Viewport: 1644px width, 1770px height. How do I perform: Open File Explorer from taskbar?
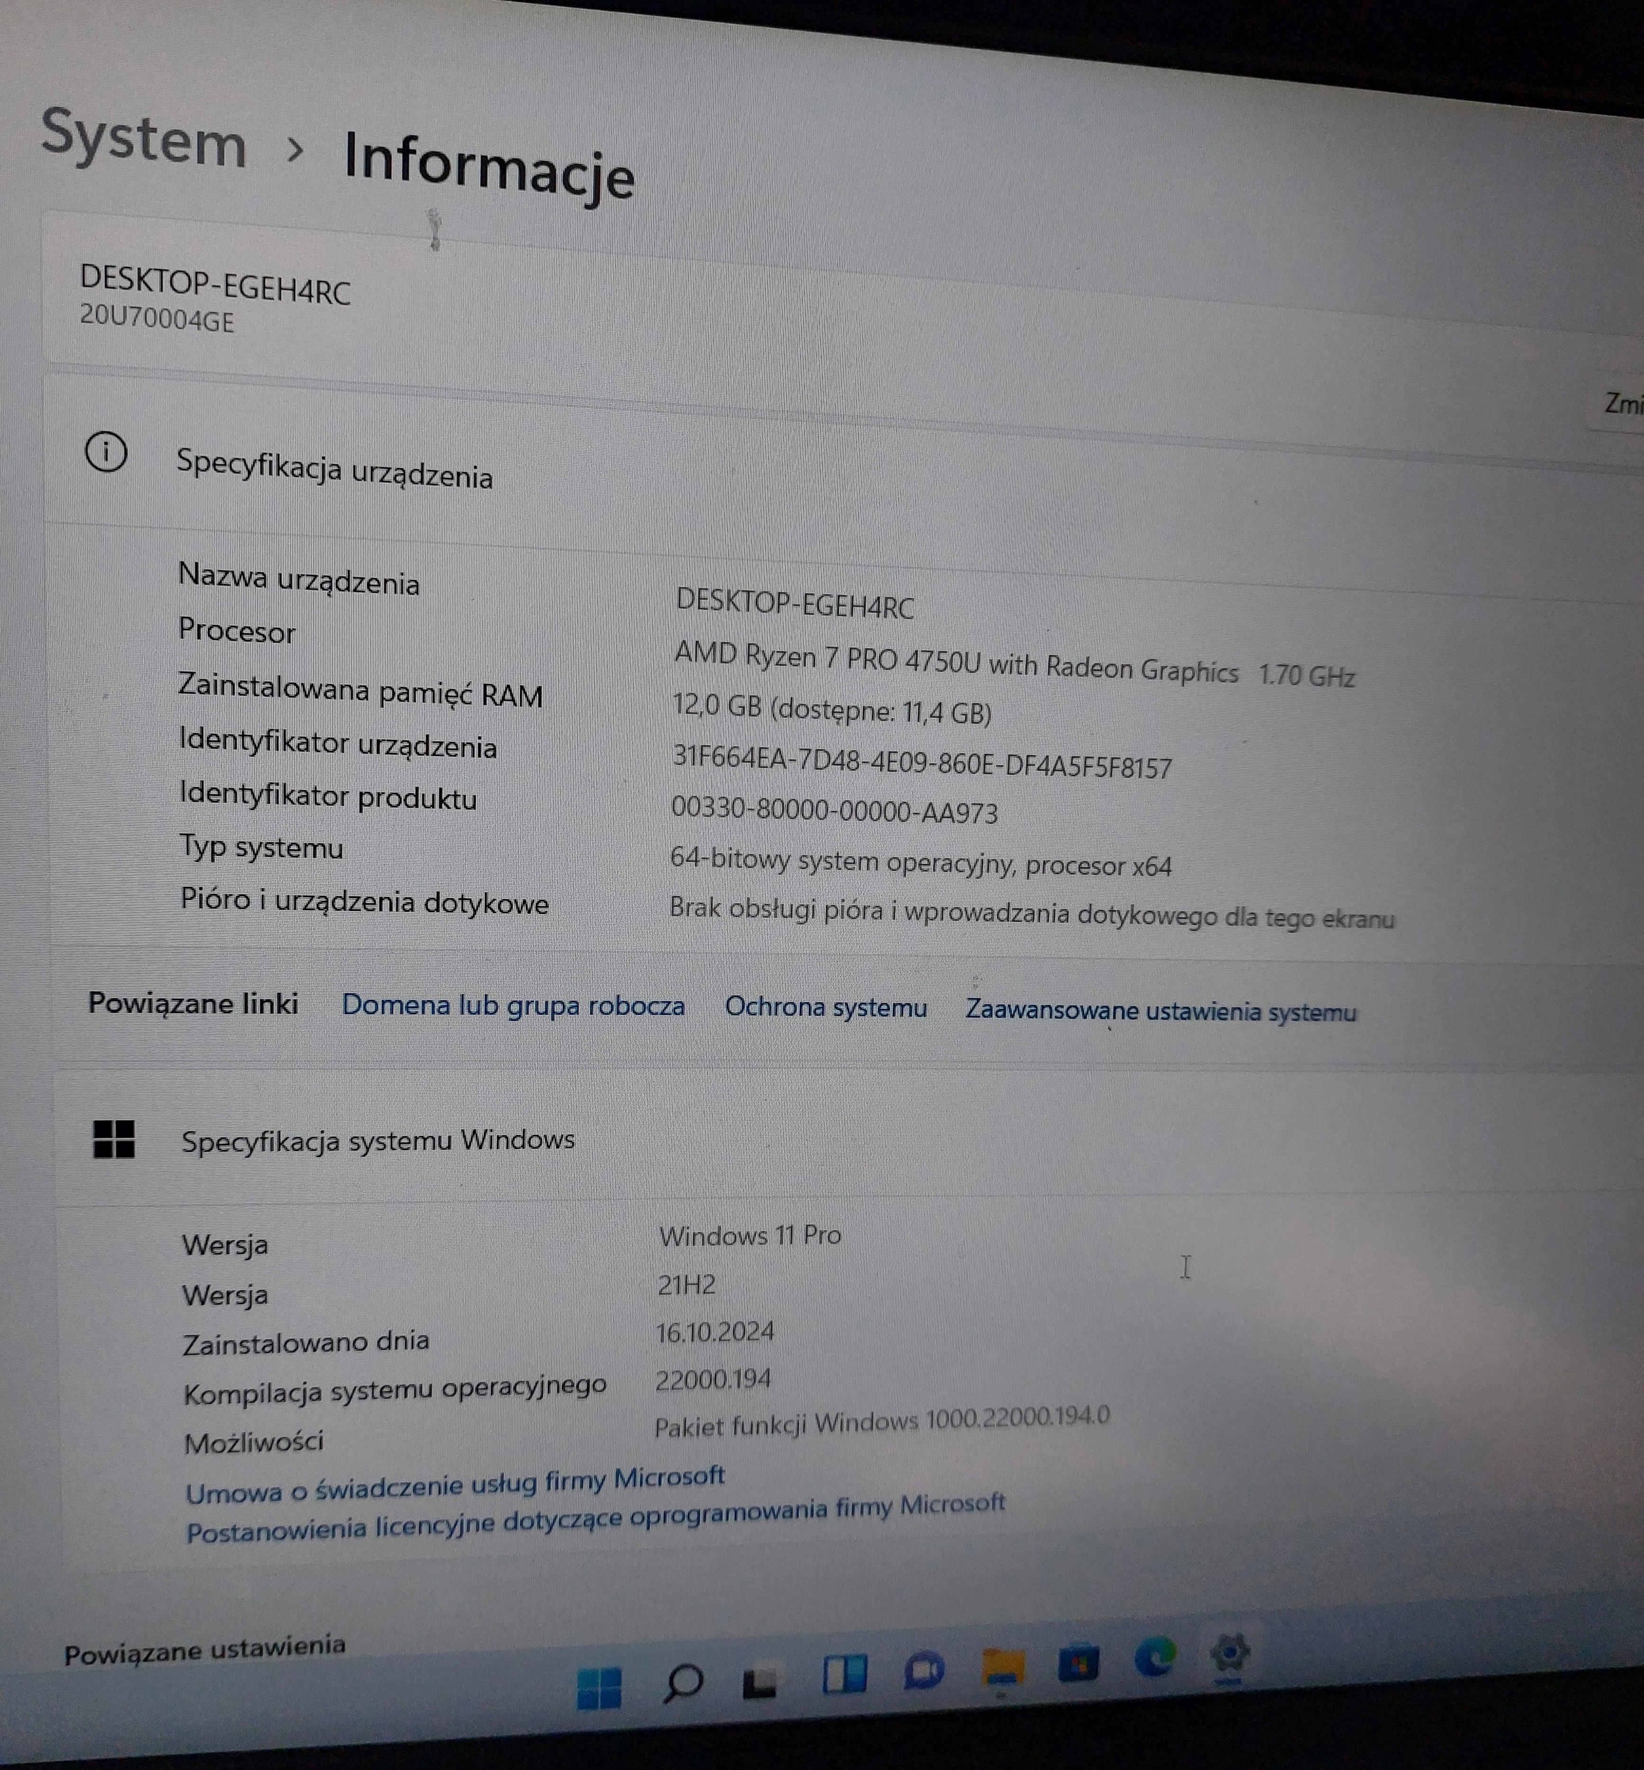pyautogui.click(x=1003, y=1666)
